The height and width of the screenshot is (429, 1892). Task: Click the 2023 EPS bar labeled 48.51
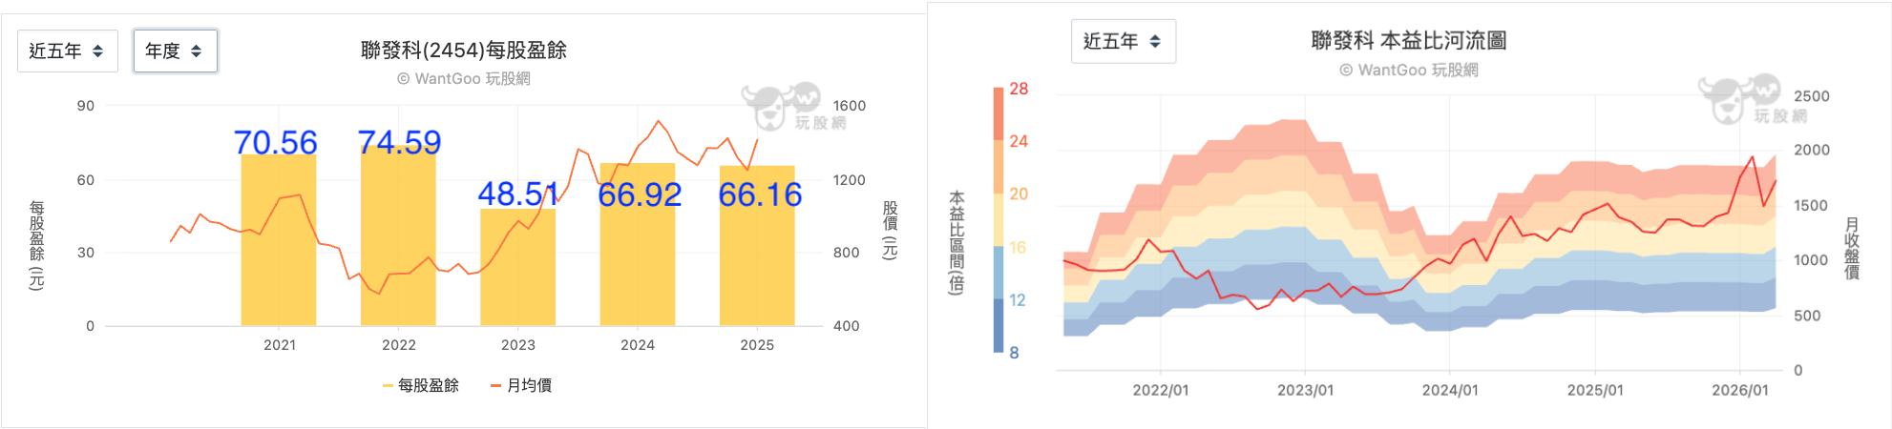click(517, 267)
